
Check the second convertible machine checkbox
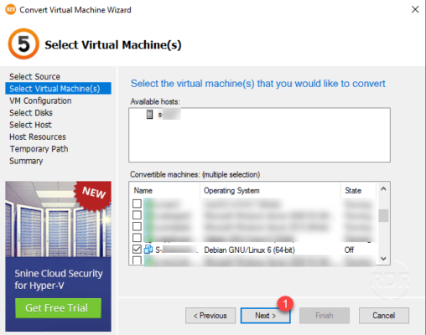click(x=137, y=215)
